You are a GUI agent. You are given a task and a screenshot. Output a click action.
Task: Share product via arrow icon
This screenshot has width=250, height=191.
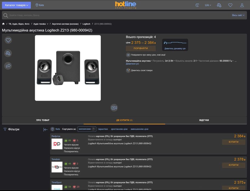(x=8, y=66)
